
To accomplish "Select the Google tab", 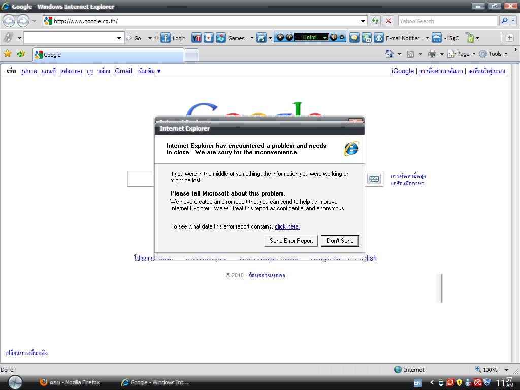I will (108, 55).
